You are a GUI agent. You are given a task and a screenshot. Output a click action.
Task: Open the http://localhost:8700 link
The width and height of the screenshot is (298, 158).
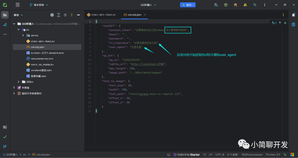[147, 64]
